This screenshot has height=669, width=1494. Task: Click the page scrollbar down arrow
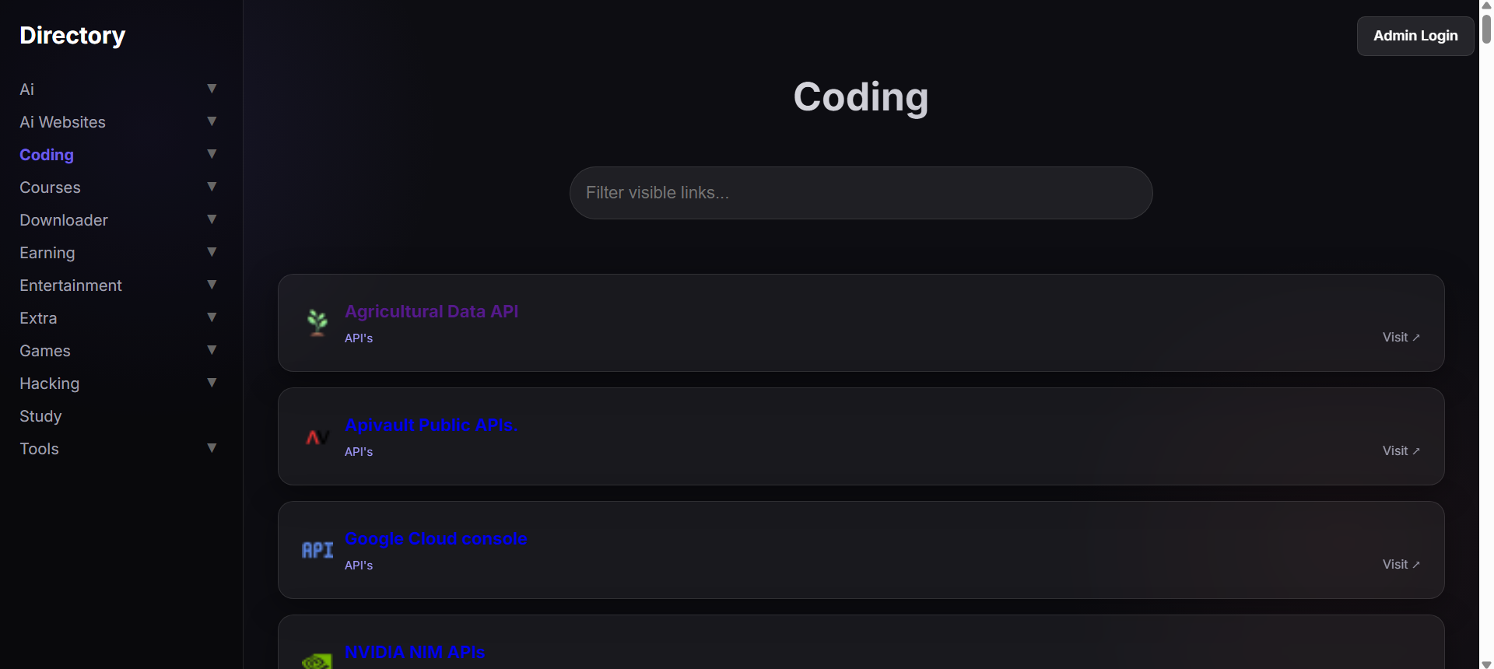pyautogui.click(x=1486, y=664)
